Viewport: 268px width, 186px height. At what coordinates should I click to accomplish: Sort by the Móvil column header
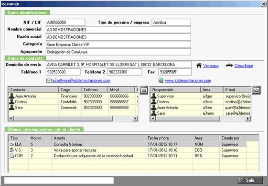point(121,90)
